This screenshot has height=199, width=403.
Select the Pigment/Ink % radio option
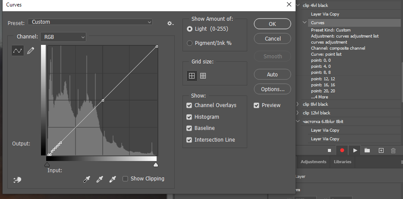click(190, 43)
